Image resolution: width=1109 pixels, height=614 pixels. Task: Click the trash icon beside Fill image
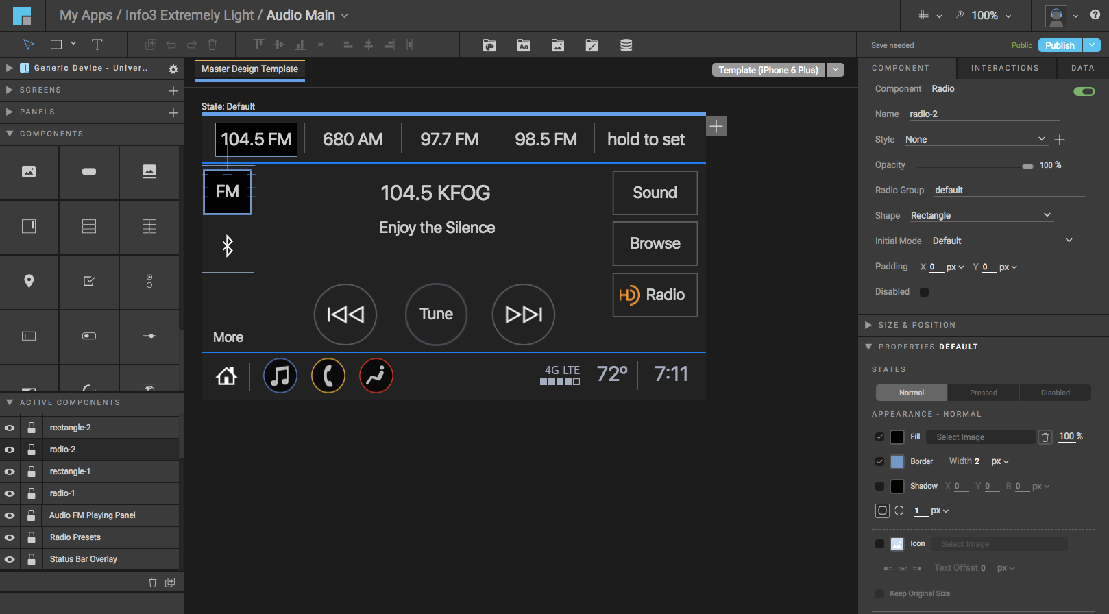[x=1045, y=437]
